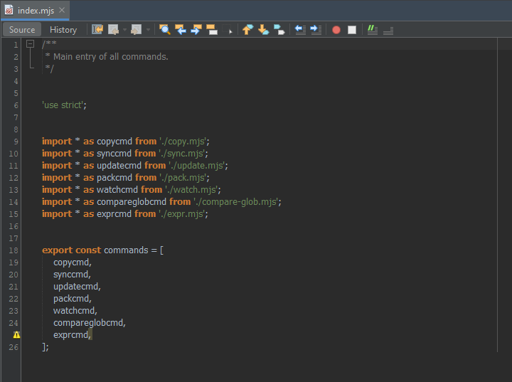Jump to the previous bookmark
The height and width of the screenshot is (382, 512).
247,30
